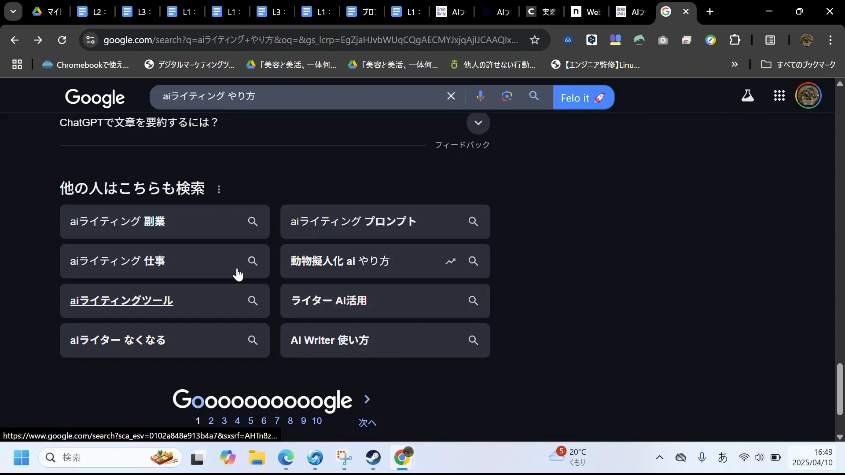Open Chrome three-dot menu

pos(830,40)
